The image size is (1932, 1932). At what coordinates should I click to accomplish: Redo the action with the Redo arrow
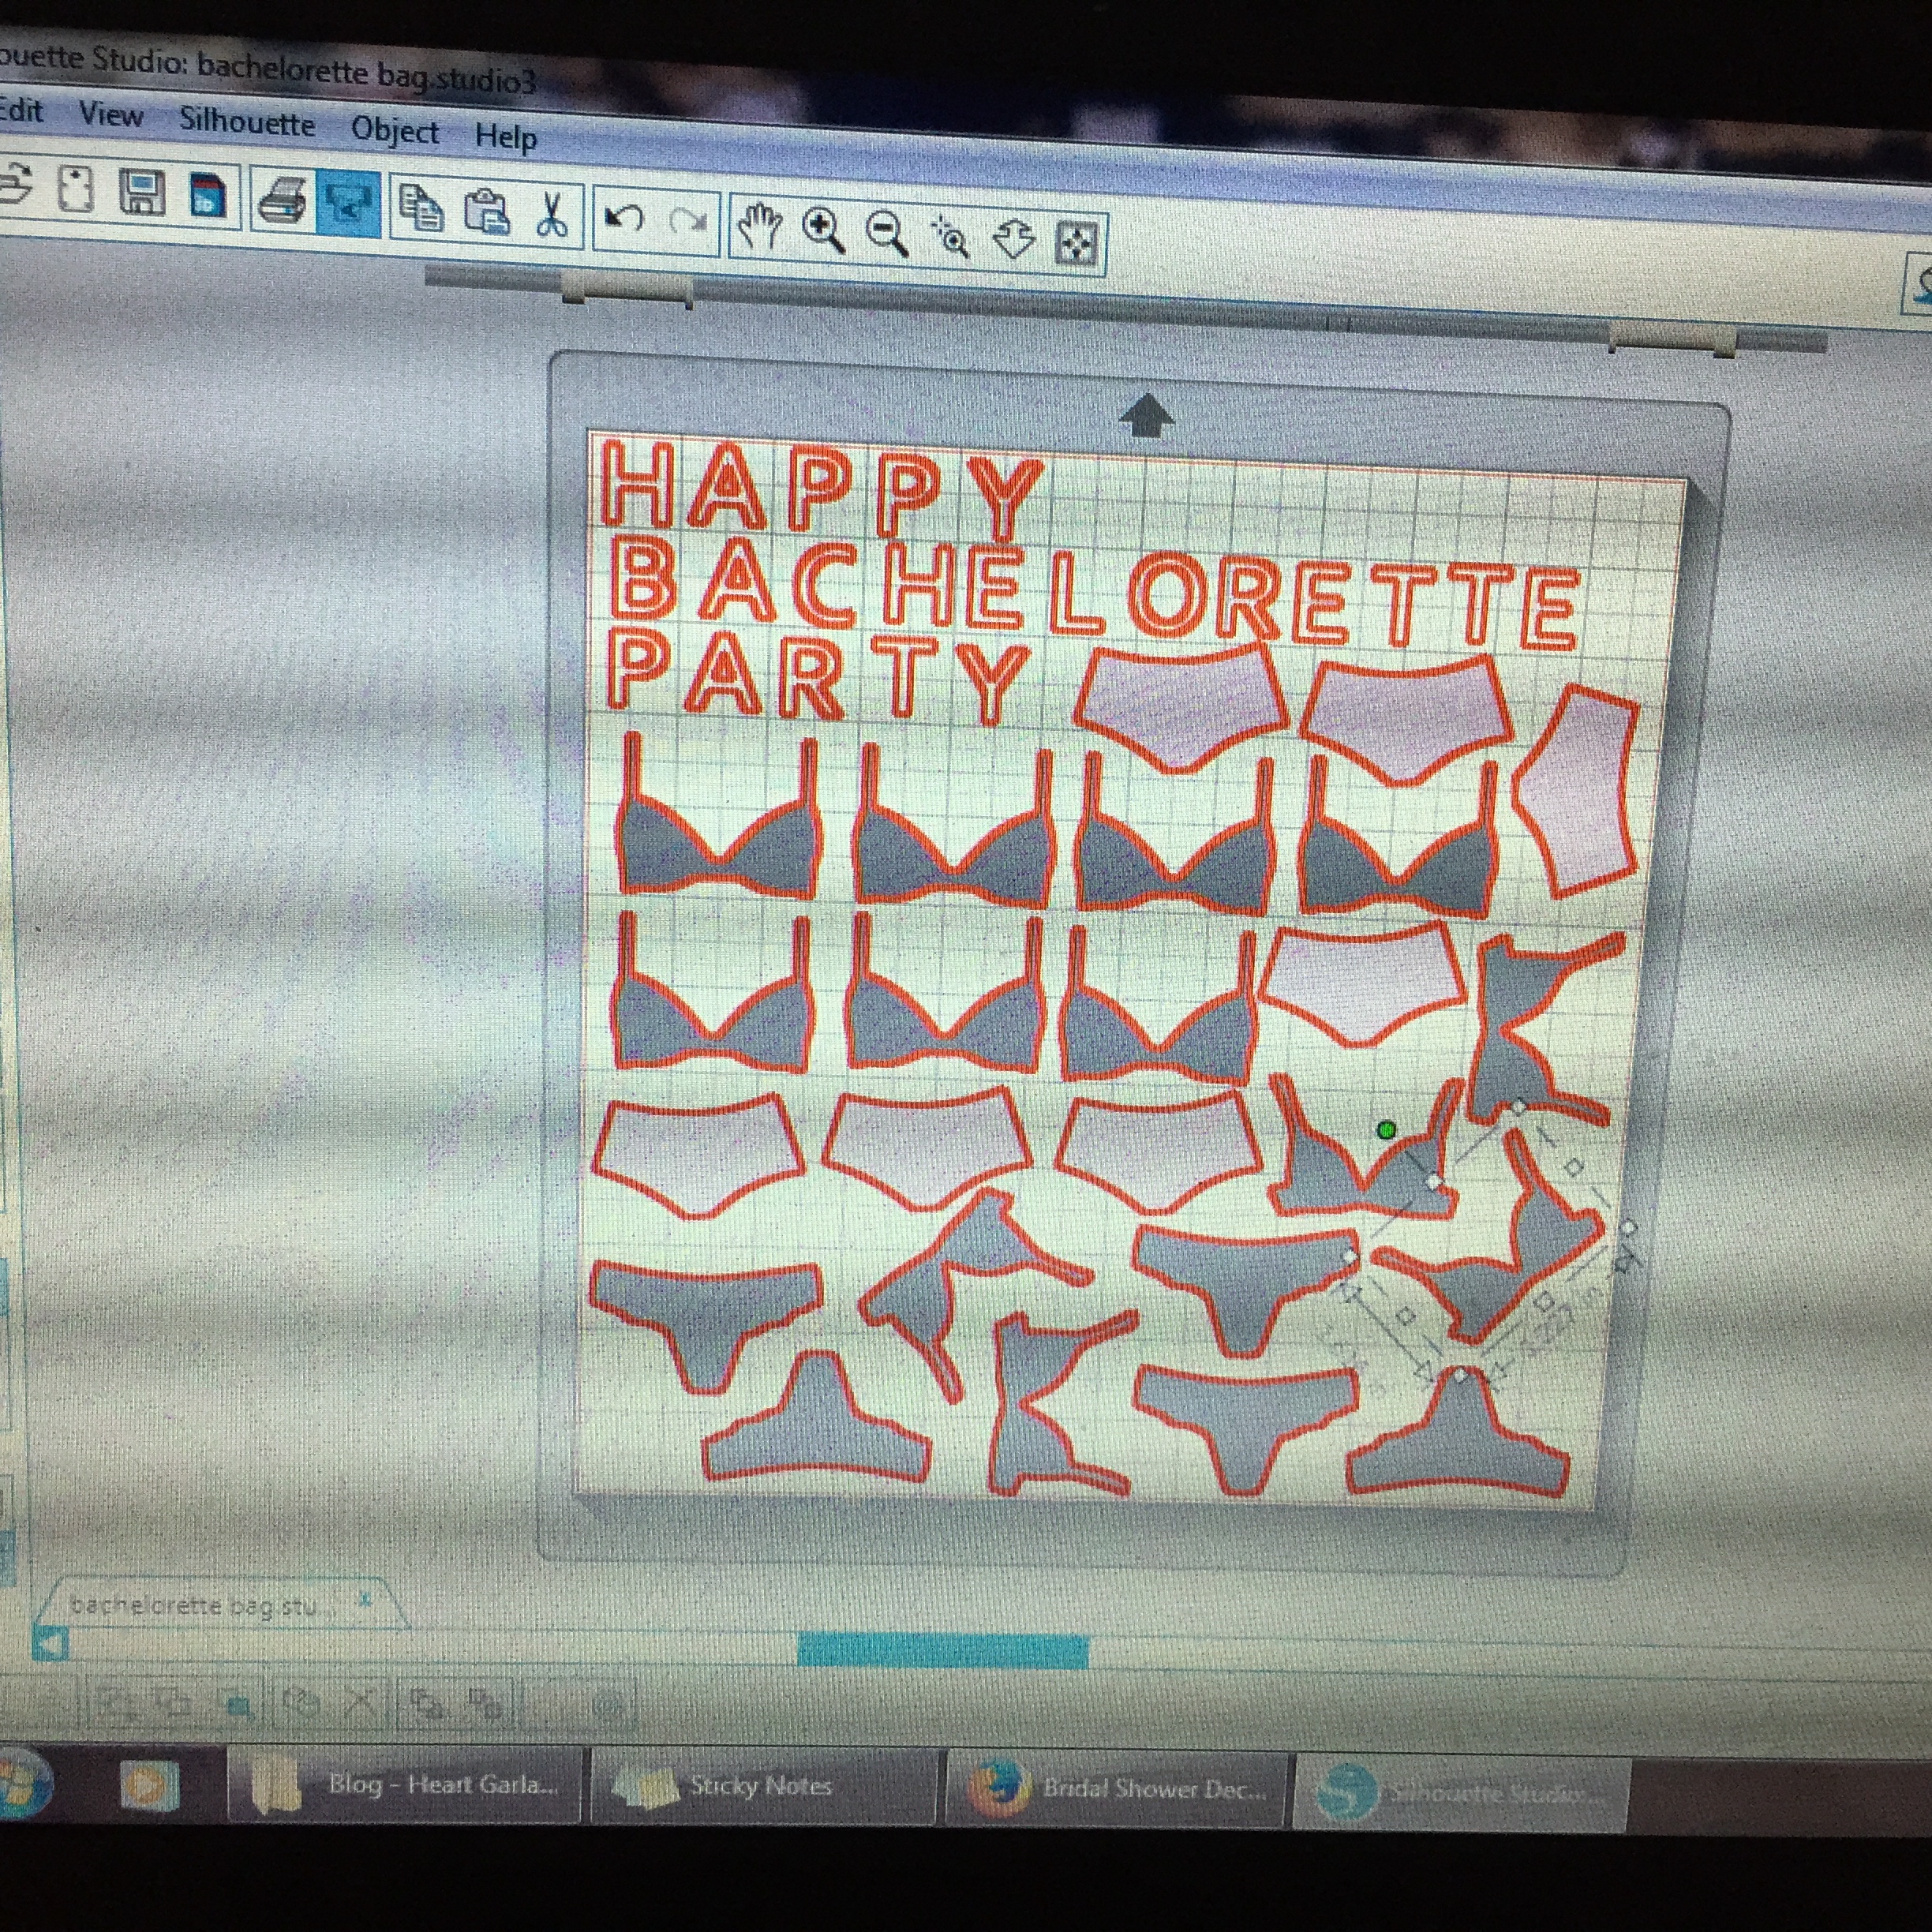click(x=688, y=222)
